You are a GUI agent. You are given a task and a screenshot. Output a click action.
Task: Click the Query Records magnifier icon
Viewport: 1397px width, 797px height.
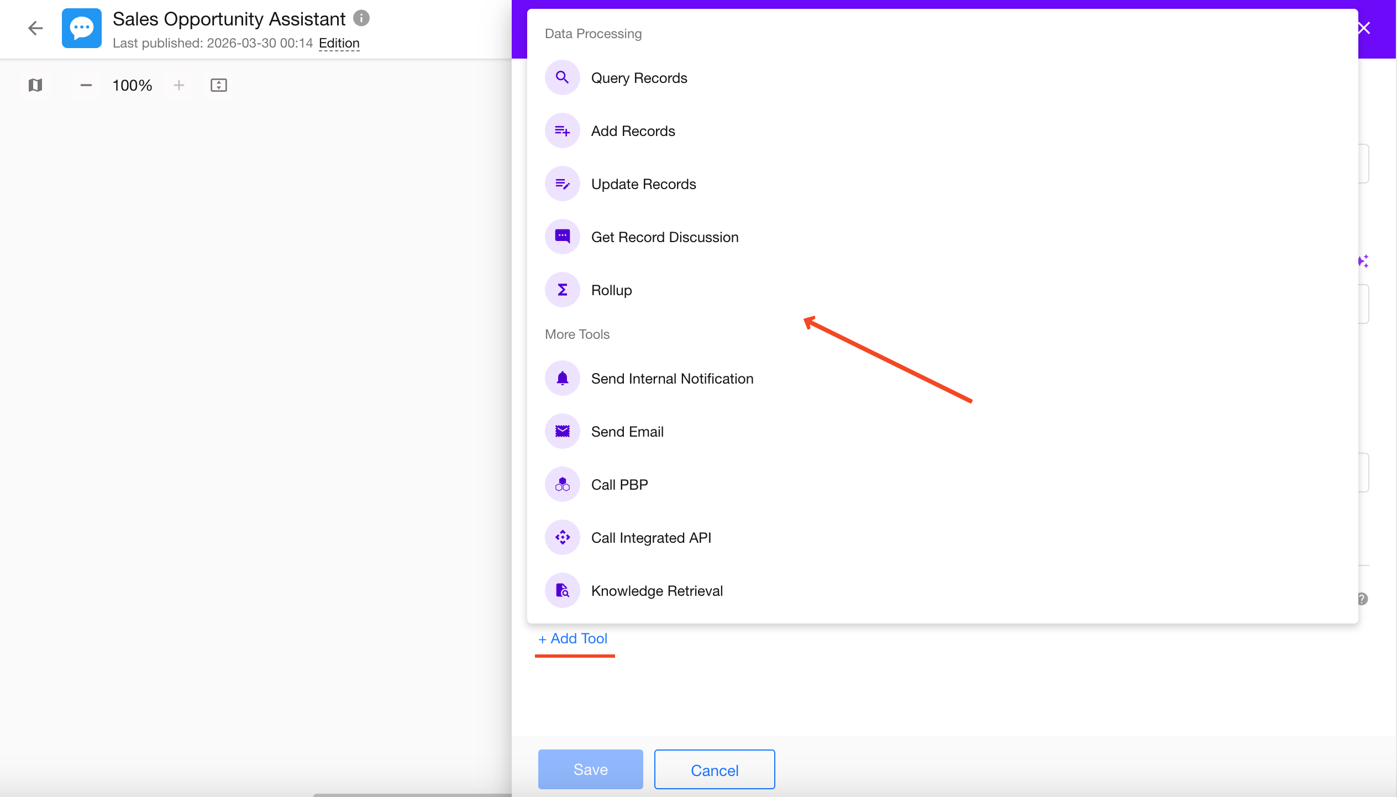[x=562, y=77]
